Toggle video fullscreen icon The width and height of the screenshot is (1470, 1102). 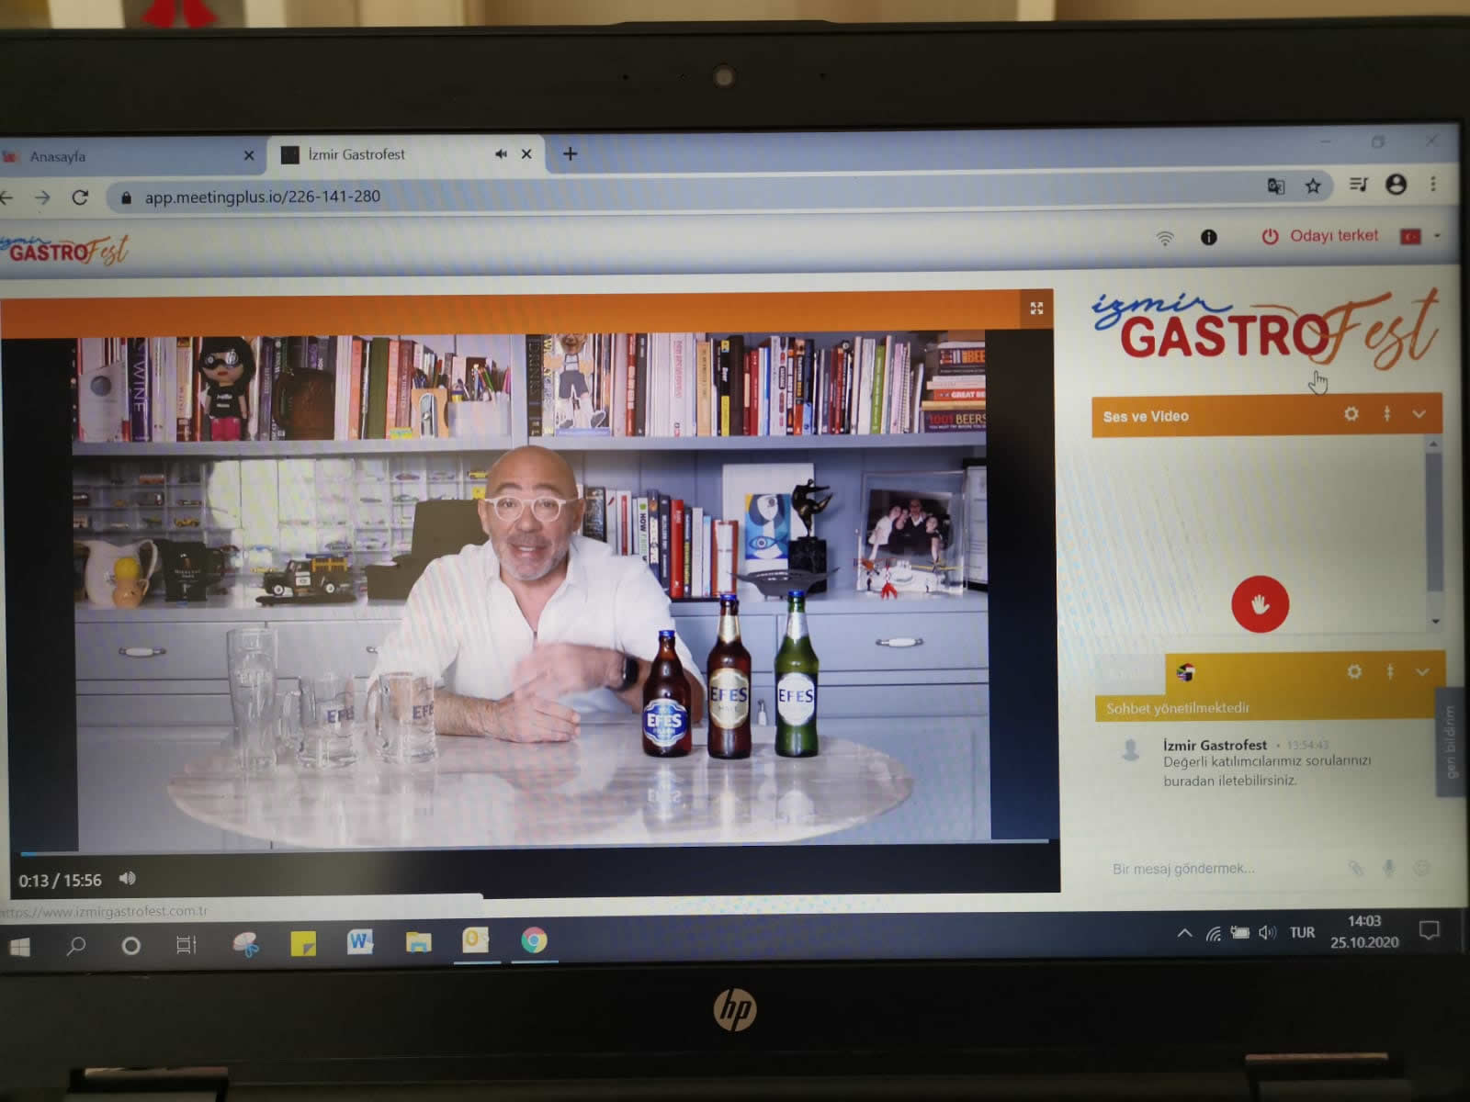point(1036,309)
